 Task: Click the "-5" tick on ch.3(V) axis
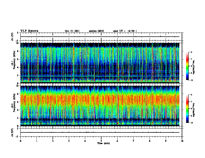(18, 137)
